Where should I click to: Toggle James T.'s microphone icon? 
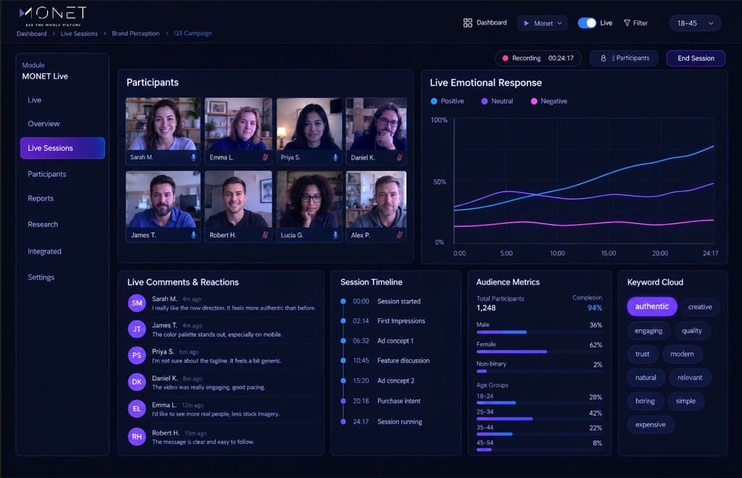point(193,235)
